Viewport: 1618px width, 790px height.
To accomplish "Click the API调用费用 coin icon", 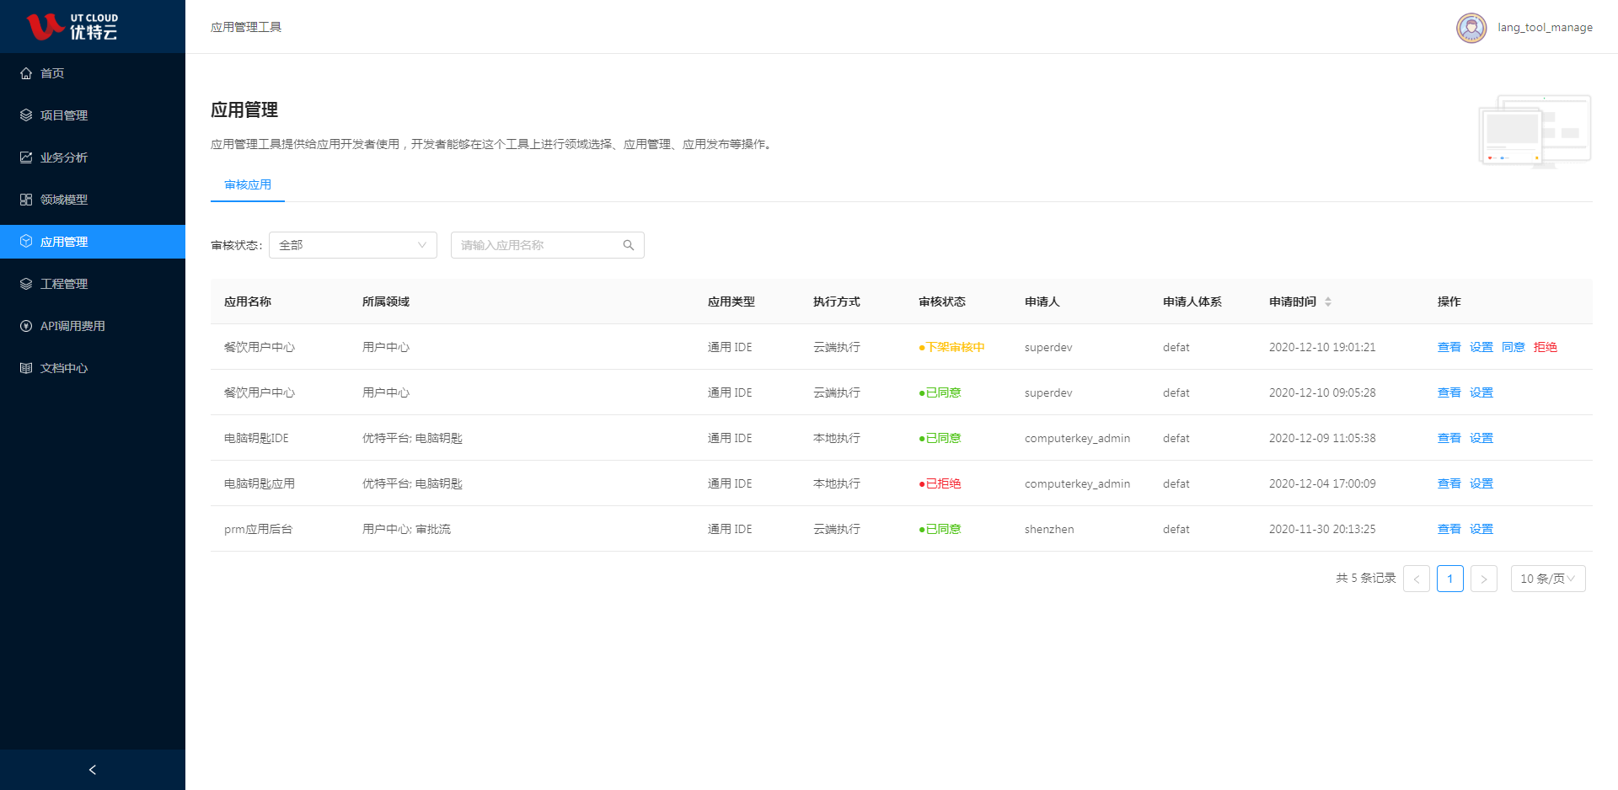I will (x=26, y=326).
